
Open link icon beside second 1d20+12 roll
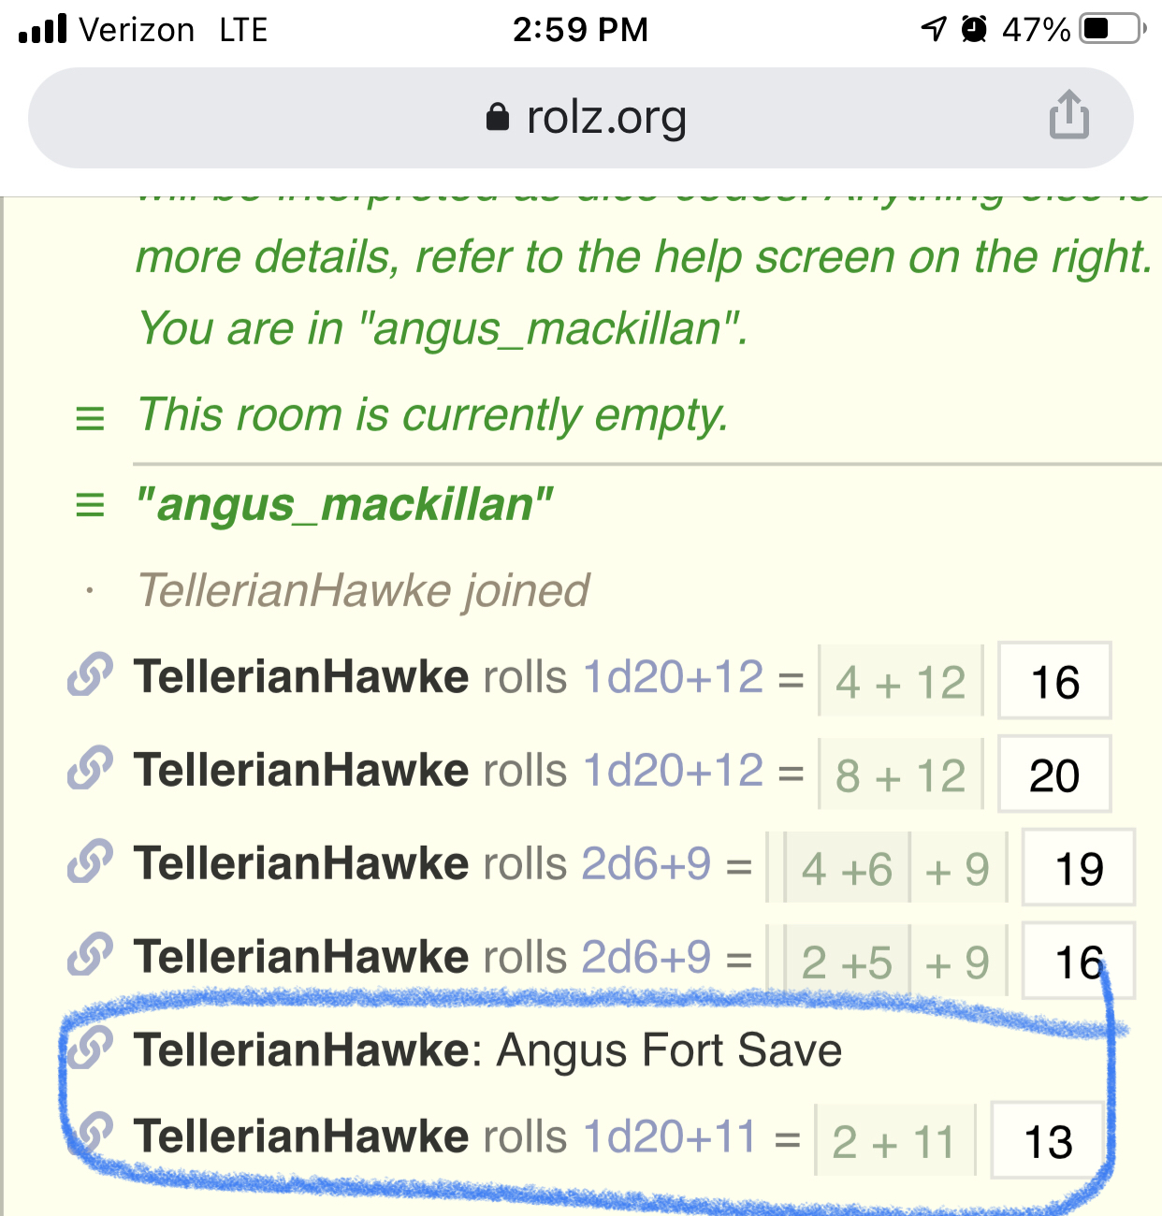tap(90, 769)
